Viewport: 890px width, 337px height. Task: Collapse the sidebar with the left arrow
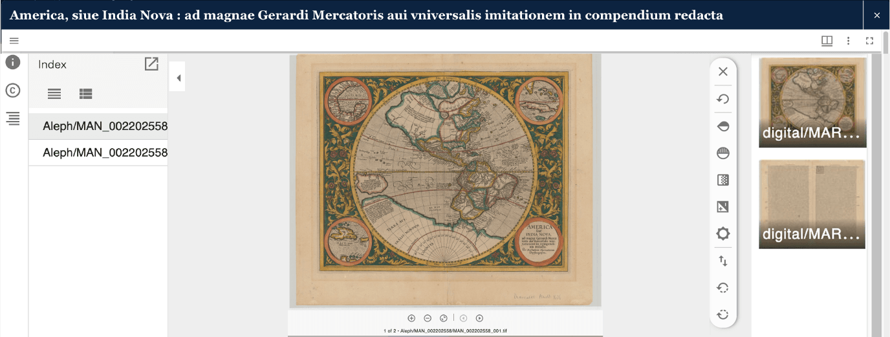click(178, 78)
